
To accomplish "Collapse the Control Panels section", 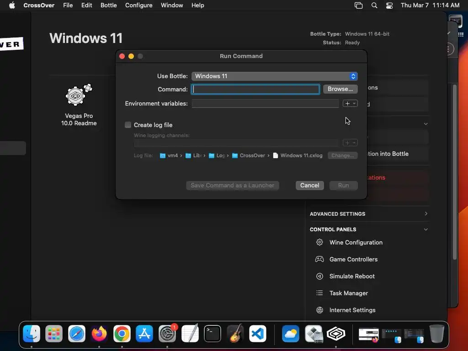I will pyautogui.click(x=425, y=229).
